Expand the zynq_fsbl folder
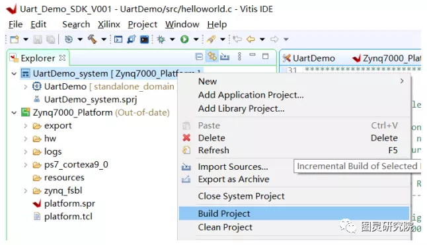Screen dimensions: 427x245 click(26, 191)
